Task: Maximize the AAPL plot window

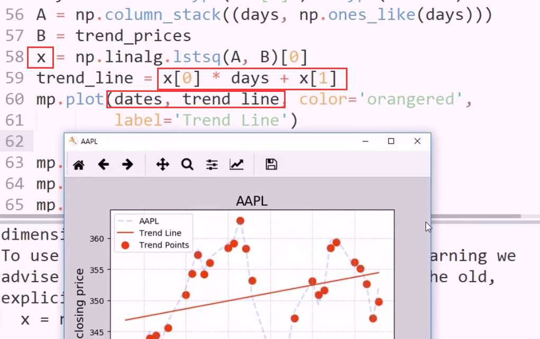Action: (x=391, y=142)
